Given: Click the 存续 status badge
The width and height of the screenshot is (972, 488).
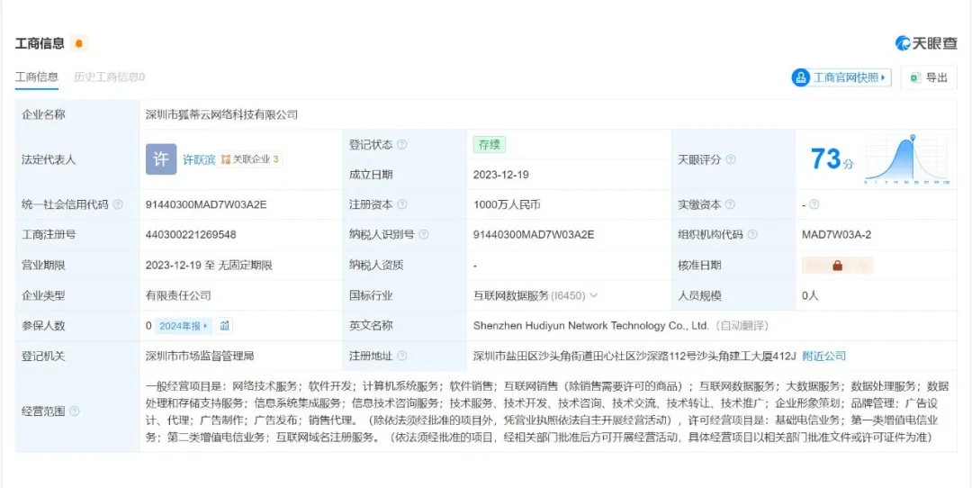Looking at the screenshot, I should click(x=489, y=144).
